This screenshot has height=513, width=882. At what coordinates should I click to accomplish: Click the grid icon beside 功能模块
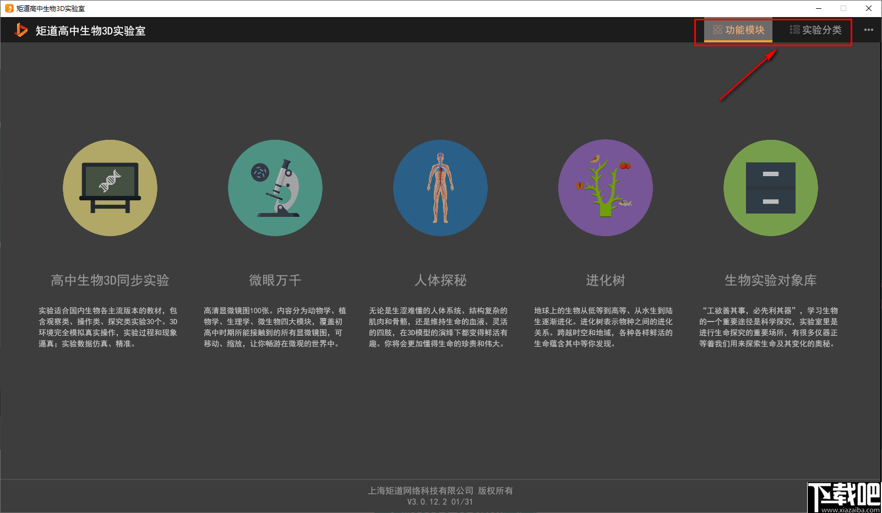[x=717, y=31]
